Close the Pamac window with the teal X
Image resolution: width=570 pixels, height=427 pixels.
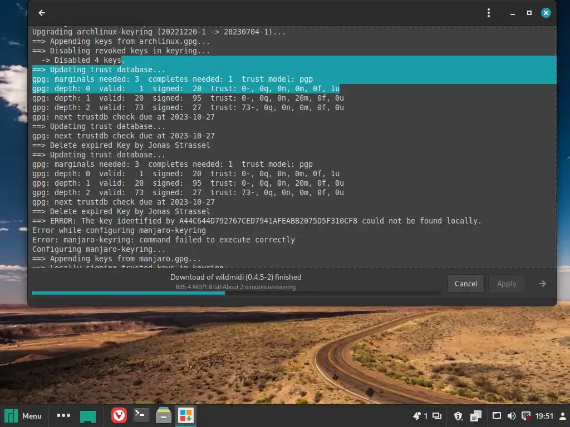click(x=546, y=13)
